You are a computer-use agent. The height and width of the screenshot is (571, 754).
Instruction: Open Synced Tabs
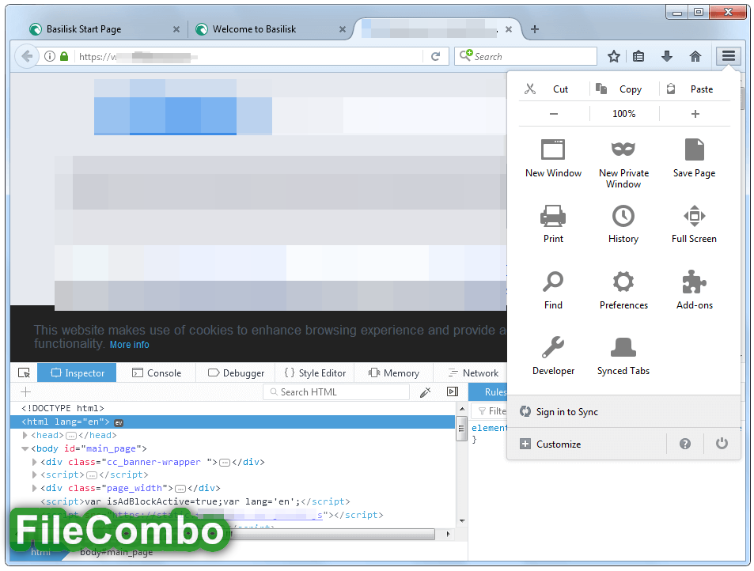pyautogui.click(x=623, y=356)
